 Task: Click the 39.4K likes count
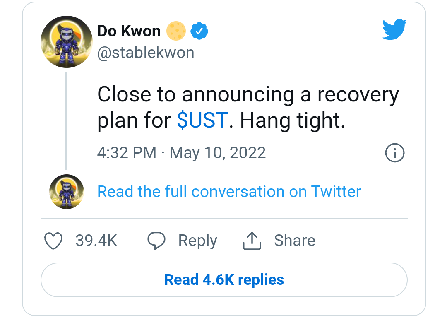tap(96, 241)
